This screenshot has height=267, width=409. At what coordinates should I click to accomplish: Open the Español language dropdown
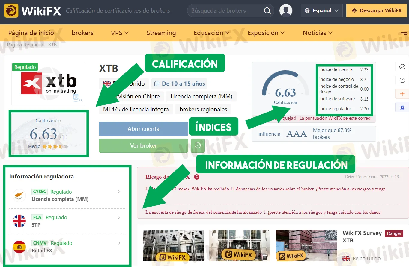(321, 11)
